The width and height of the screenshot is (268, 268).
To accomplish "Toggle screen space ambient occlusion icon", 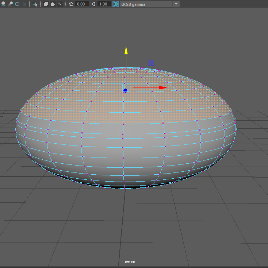I will 10,4.
